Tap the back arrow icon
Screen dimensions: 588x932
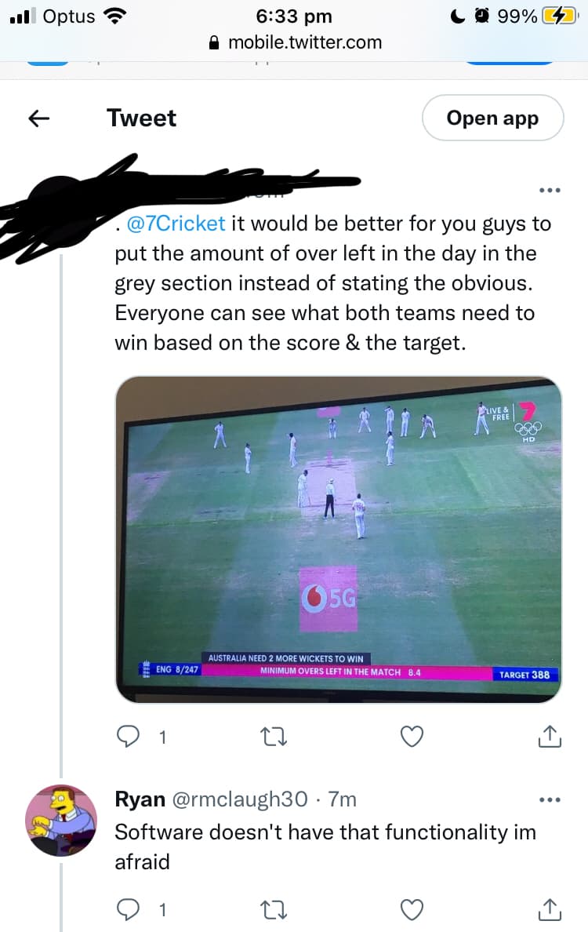pyautogui.click(x=39, y=118)
